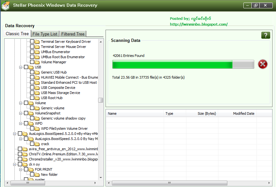Sort by the Size (Bytes) column header
This screenshot has width=276, height=187.
tap(202, 113)
